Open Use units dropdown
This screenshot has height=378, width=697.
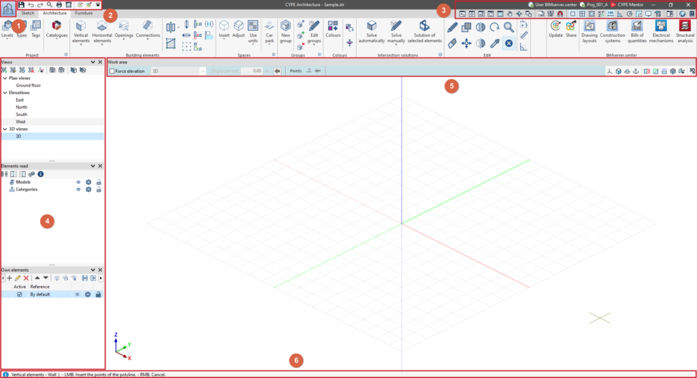point(253,32)
